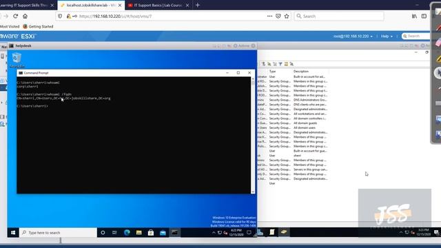Select the red pen annotation tool
441x248 pixels.
coord(438,28)
